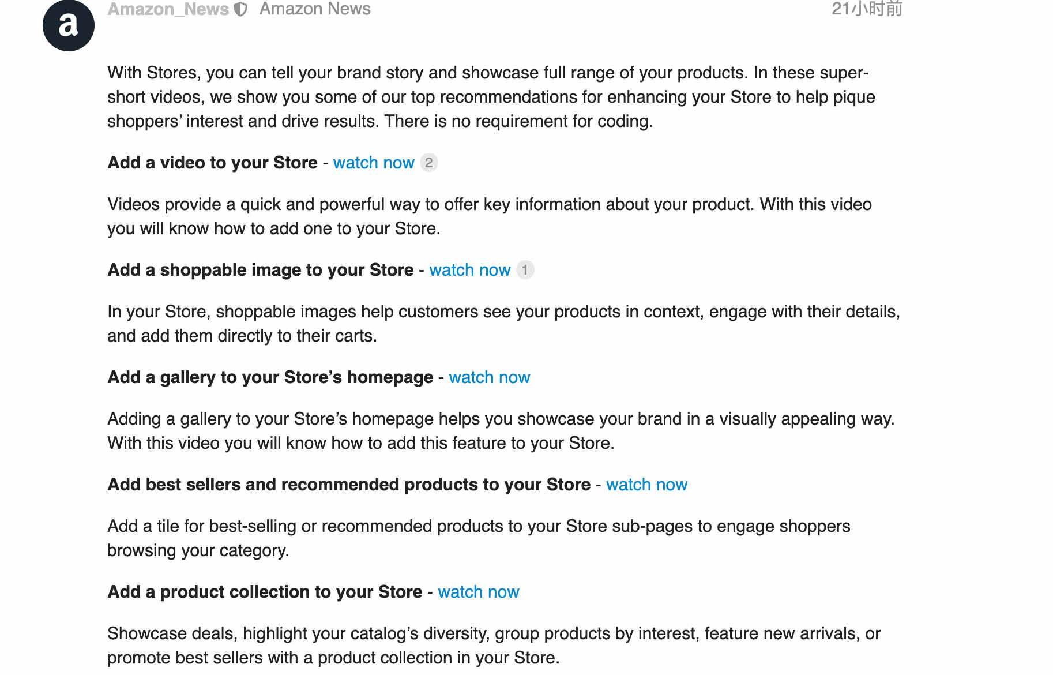The image size is (1053, 675).
Task: Click the Amazon News display name
Action: [x=315, y=9]
